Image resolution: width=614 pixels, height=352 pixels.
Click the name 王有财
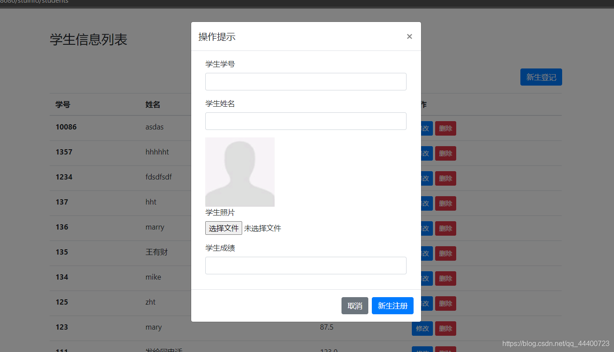(156, 252)
